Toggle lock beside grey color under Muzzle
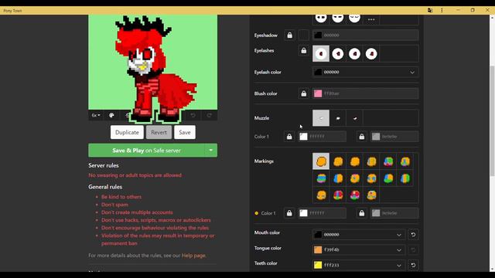The height and width of the screenshot is (278, 495). pyautogui.click(x=362, y=137)
